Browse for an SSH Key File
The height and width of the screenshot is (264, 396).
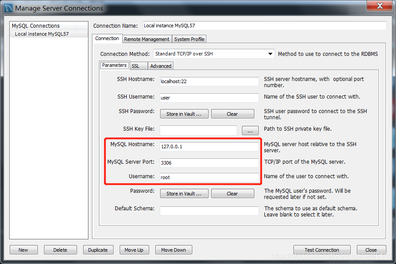250,130
